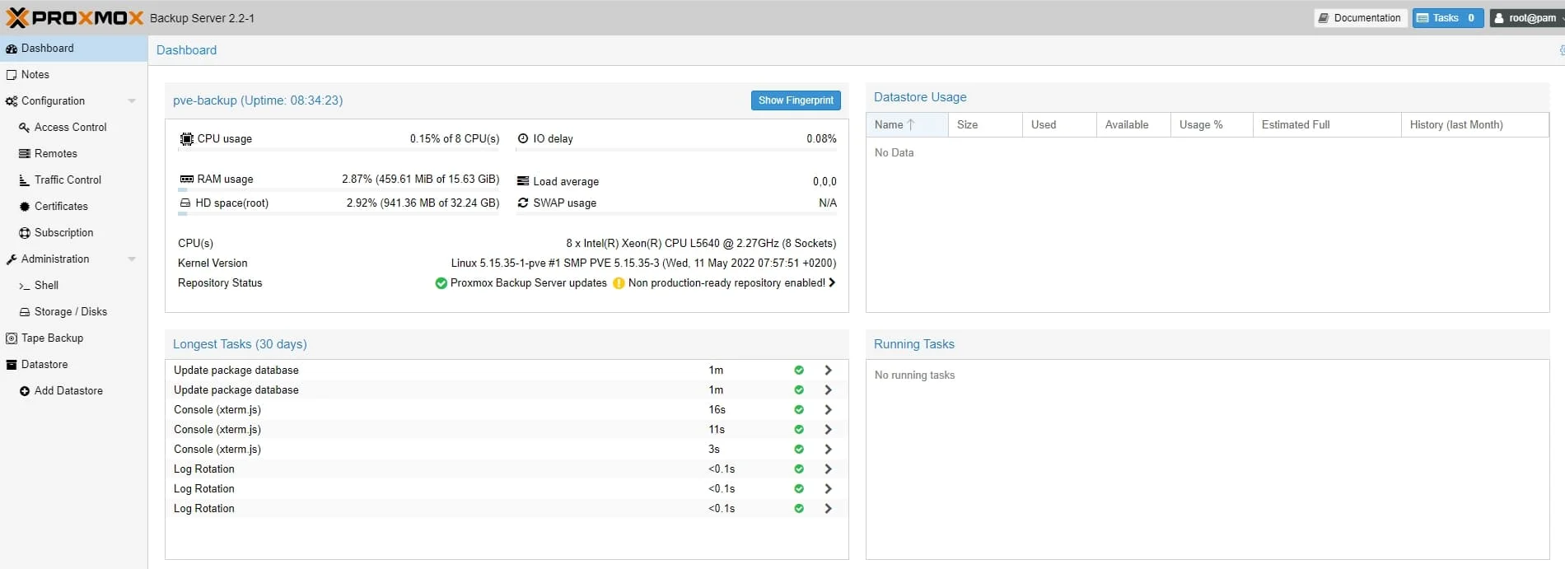Click the Proxmox logo
This screenshot has height=569, width=1565.
(x=74, y=17)
